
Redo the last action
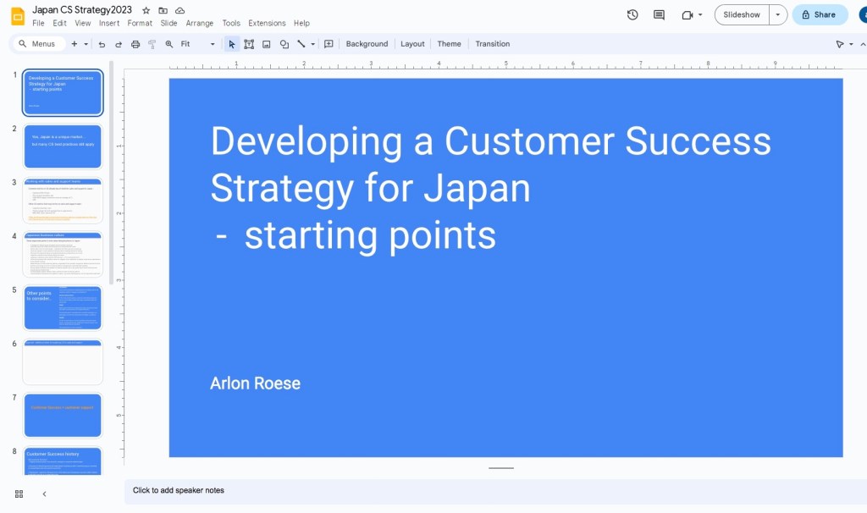[x=119, y=43]
